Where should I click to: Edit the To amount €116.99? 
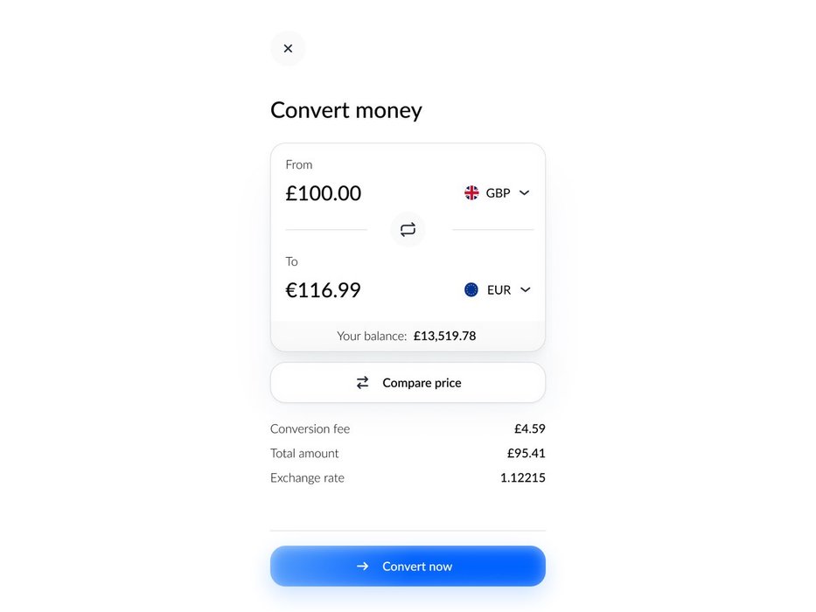pos(324,290)
